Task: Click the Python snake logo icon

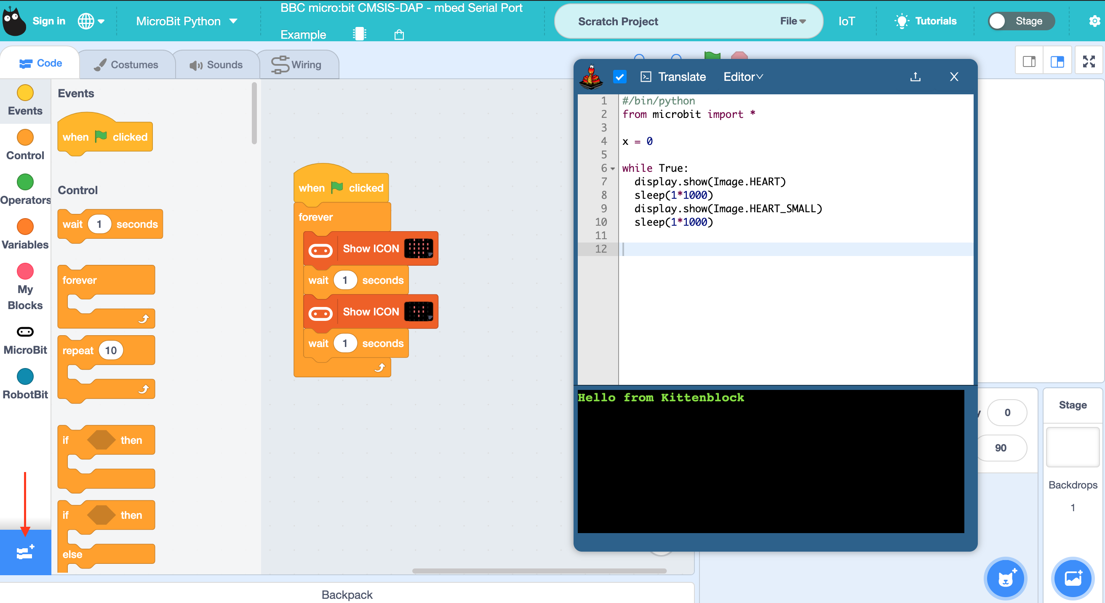Action: click(591, 77)
